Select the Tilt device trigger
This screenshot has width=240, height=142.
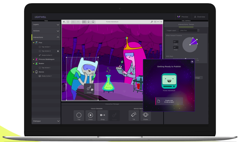pyautogui.click(x=134, y=116)
